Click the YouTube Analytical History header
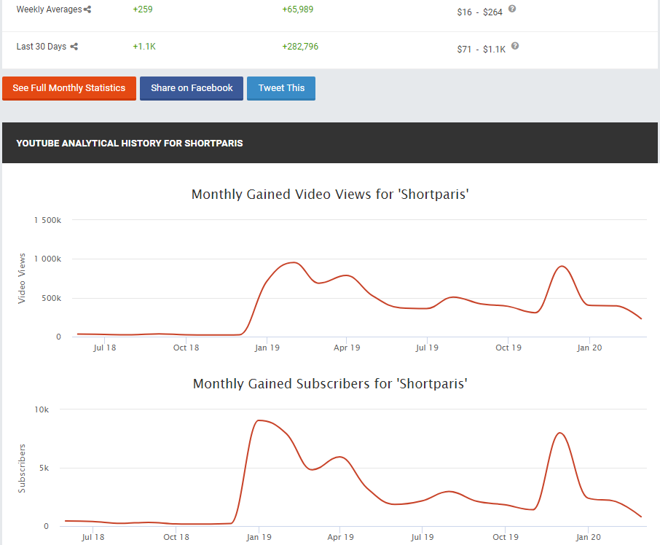The width and height of the screenshot is (660, 545). pyautogui.click(x=130, y=144)
